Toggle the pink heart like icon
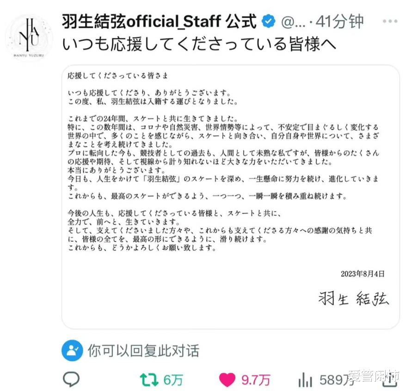 [228, 380]
